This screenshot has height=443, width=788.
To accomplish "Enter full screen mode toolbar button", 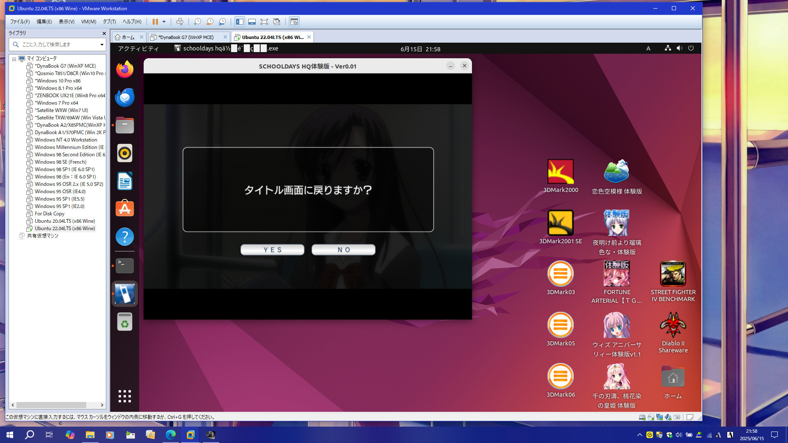I will [x=264, y=22].
